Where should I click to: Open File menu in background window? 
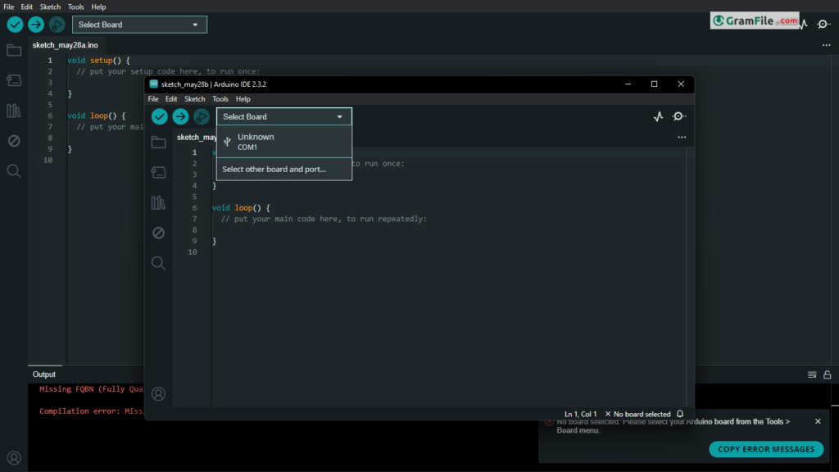[x=8, y=7]
